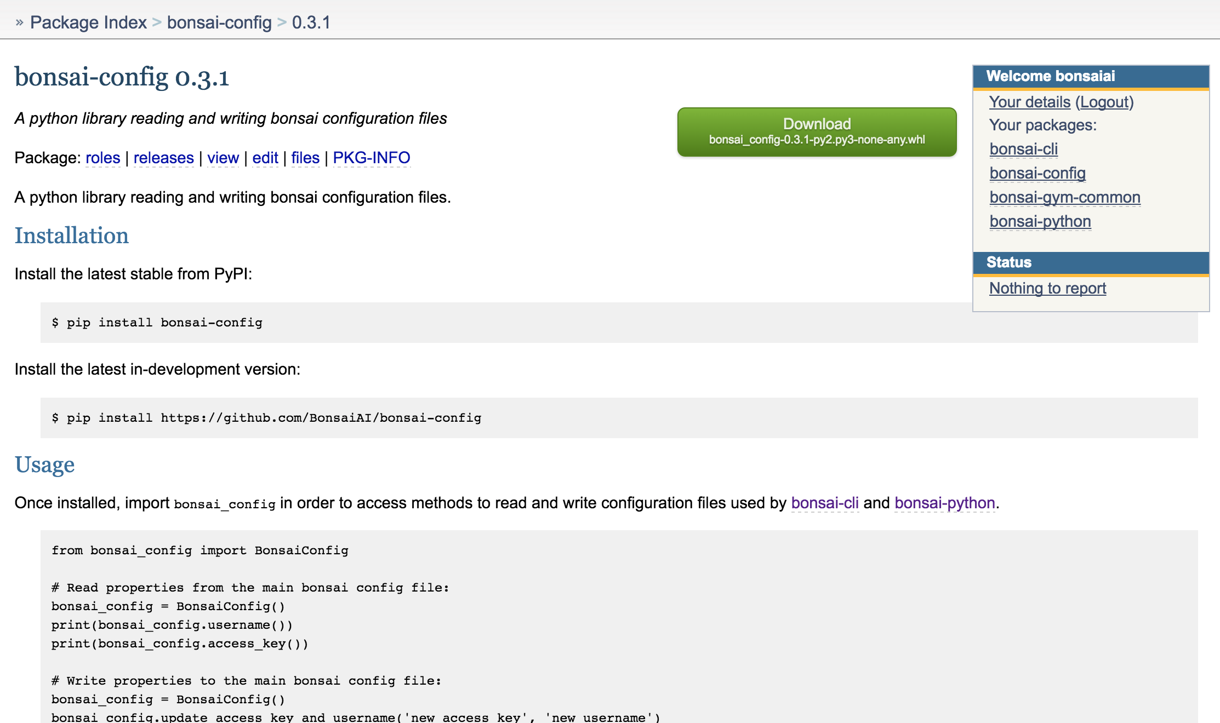Click the 'print(bonsai_config.username())' code line
1220x723 pixels.
(172, 625)
